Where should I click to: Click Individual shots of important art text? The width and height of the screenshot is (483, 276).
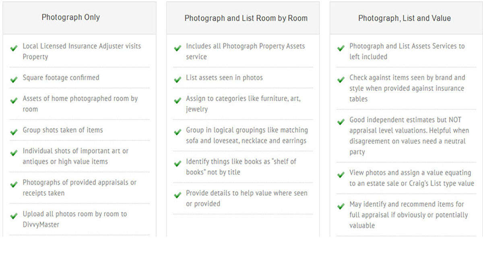click(76, 156)
